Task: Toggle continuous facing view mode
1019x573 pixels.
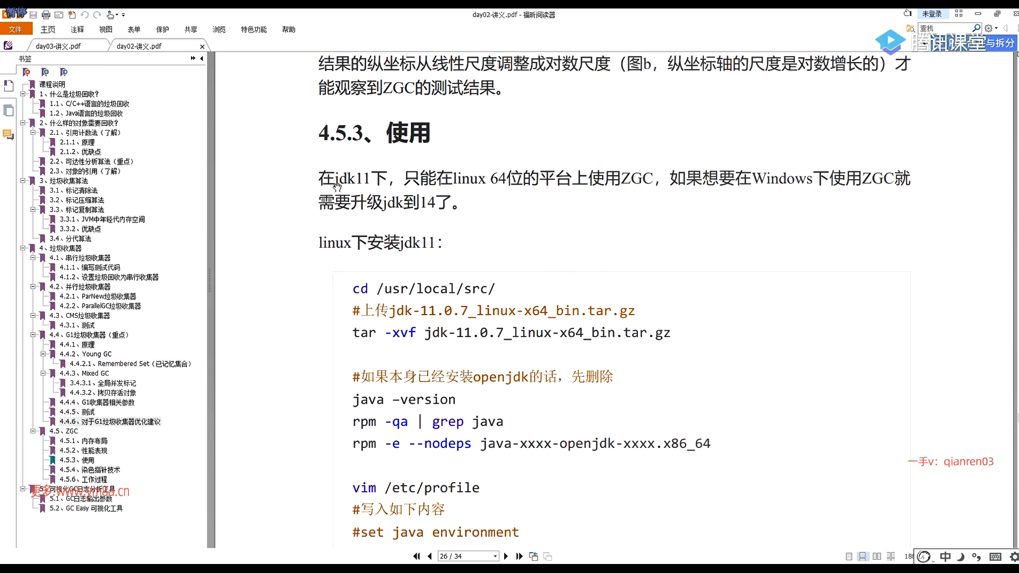Action: pos(891,556)
